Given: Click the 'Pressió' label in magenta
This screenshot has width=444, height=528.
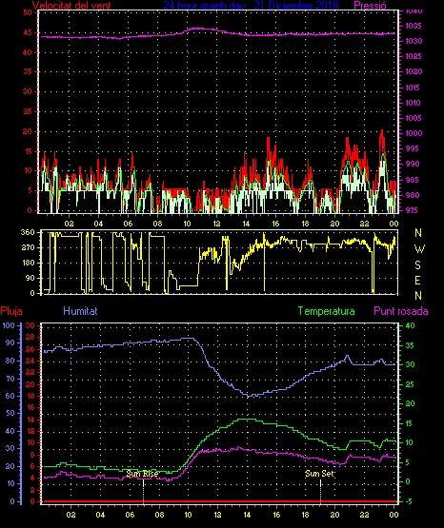Looking at the screenshot, I should coord(371,6).
